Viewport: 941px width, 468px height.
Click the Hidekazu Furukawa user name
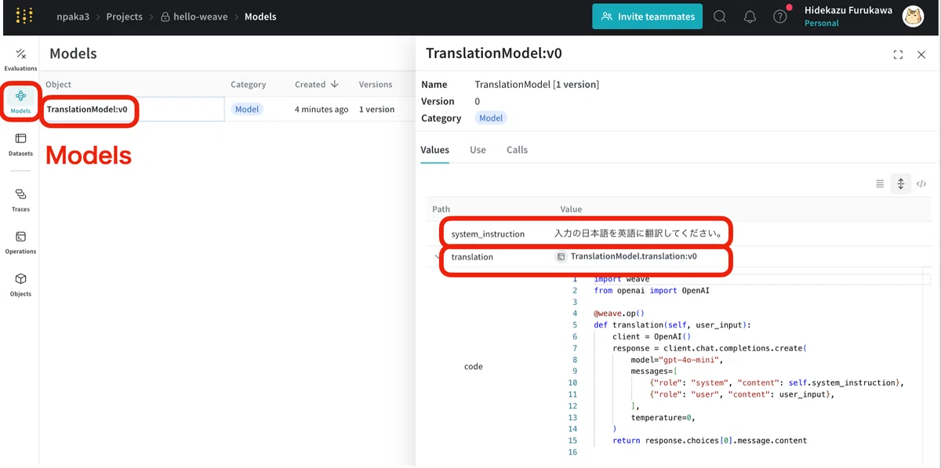pyautogui.click(x=848, y=10)
